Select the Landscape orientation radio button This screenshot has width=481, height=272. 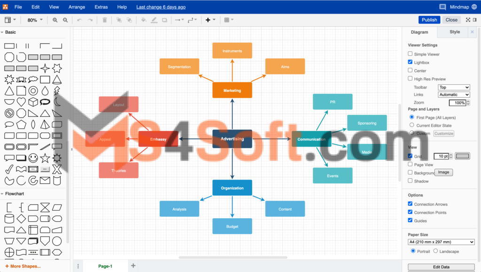435,251
